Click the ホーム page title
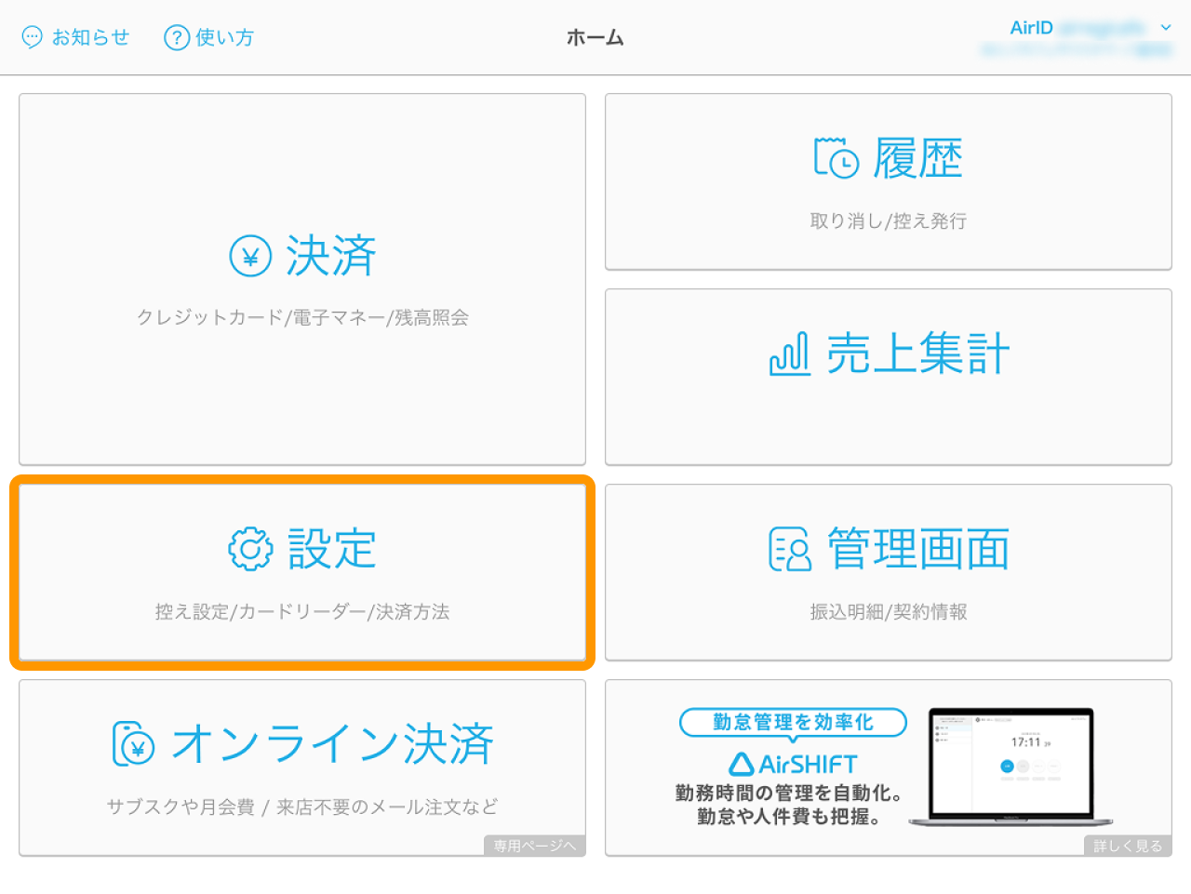This screenshot has width=1191, height=894. pyautogui.click(x=595, y=37)
